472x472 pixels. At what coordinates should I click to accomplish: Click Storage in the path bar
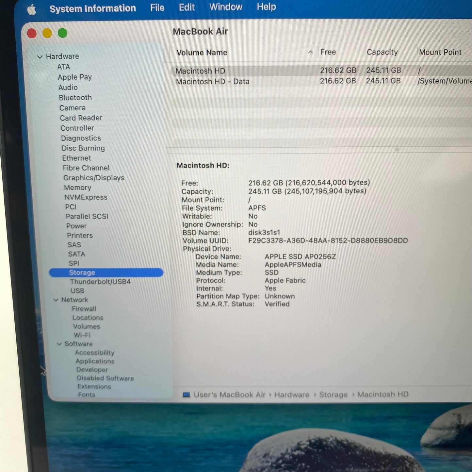pyautogui.click(x=333, y=395)
